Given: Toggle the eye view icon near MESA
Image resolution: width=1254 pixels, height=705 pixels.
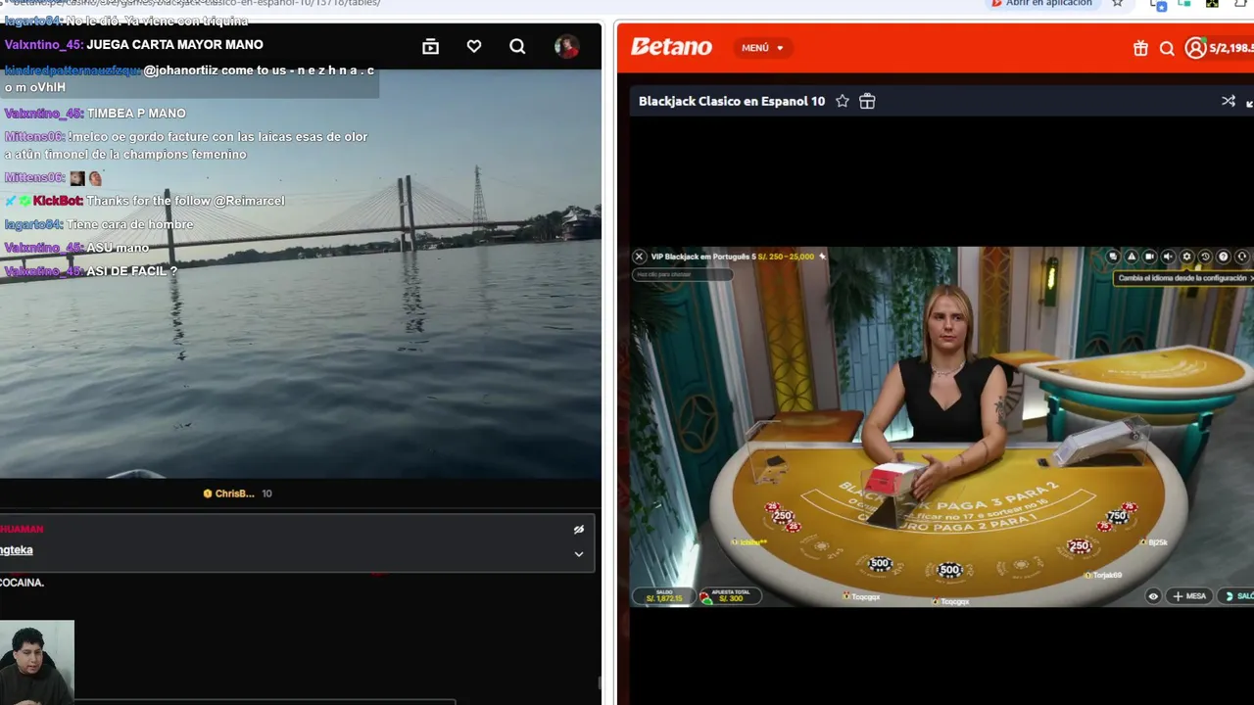Looking at the screenshot, I should click(x=1153, y=595).
